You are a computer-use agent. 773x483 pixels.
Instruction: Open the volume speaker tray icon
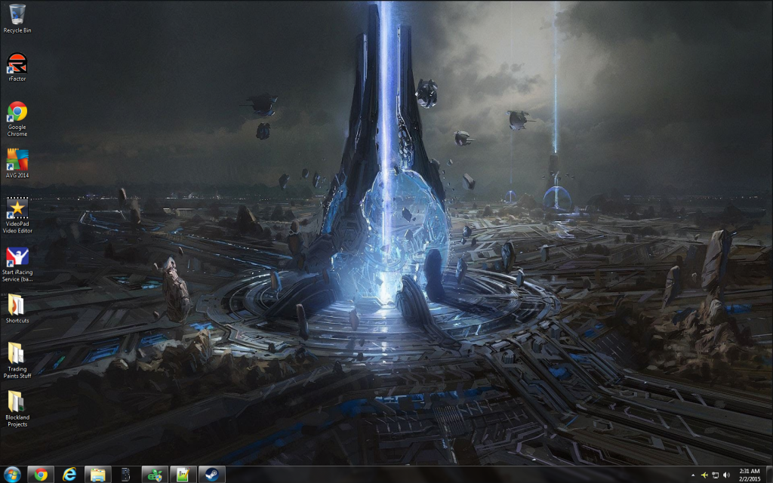tap(726, 475)
